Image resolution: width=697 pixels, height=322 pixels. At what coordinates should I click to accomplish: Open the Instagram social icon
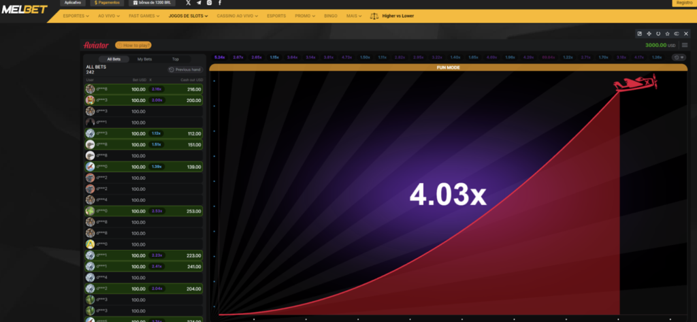[x=210, y=3]
